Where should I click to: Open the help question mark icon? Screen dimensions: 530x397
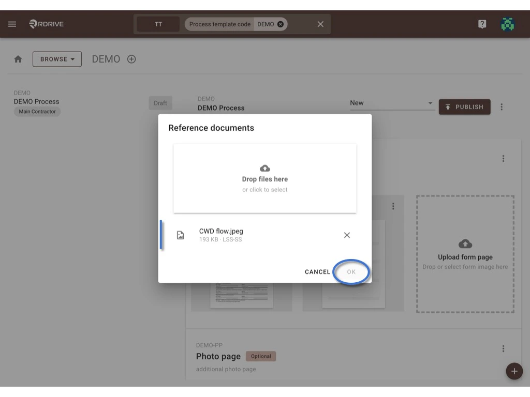coord(482,24)
